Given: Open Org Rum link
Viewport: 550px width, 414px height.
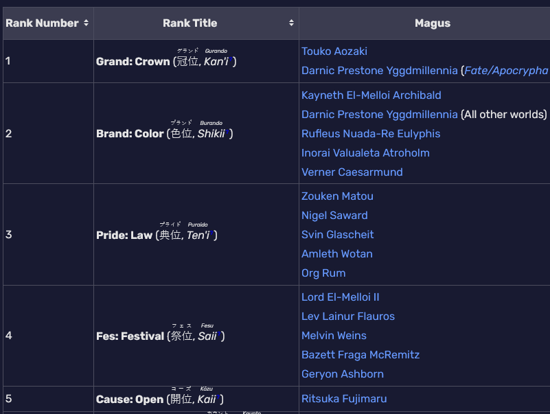Looking at the screenshot, I should coord(323,273).
